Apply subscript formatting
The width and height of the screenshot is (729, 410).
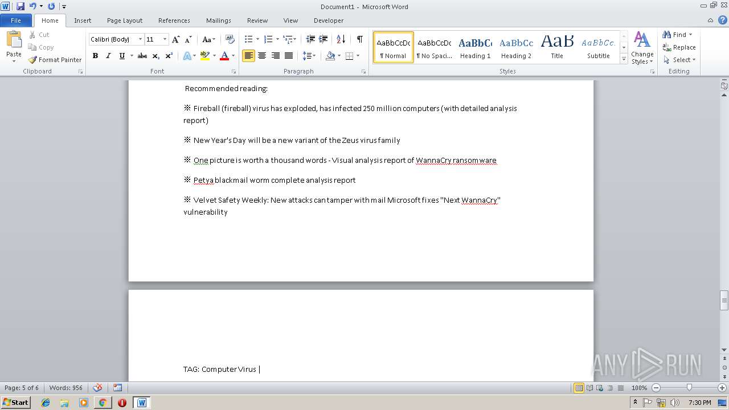[155, 56]
